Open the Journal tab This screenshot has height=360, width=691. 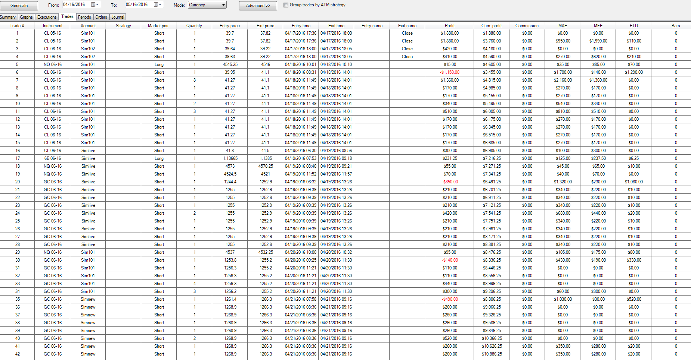pos(118,17)
